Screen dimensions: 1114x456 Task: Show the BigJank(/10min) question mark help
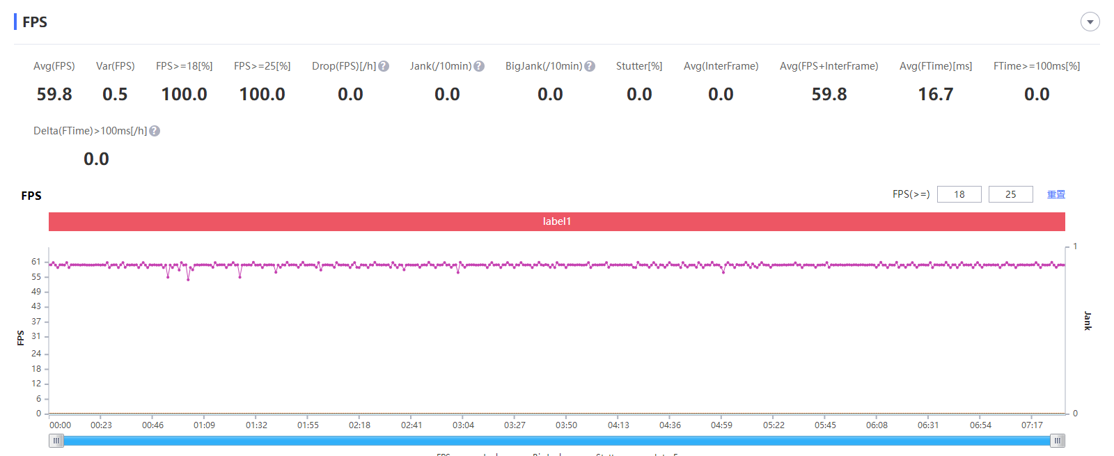pyautogui.click(x=590, y=66)
